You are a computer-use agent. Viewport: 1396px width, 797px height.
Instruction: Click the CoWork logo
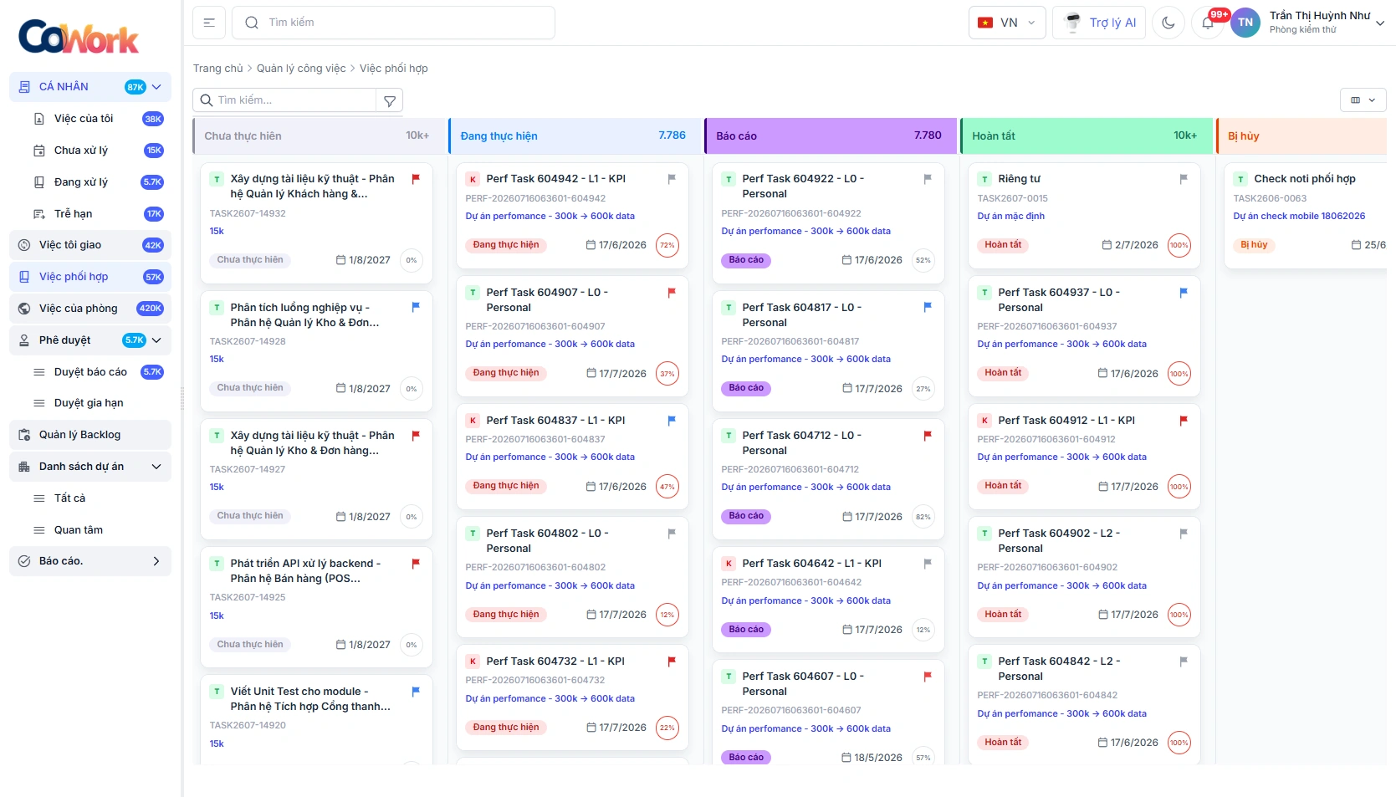click(79, 37)
